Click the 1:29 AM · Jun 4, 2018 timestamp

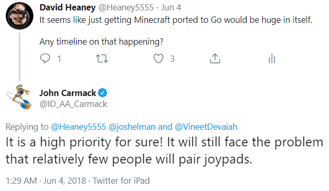(46, 181)
